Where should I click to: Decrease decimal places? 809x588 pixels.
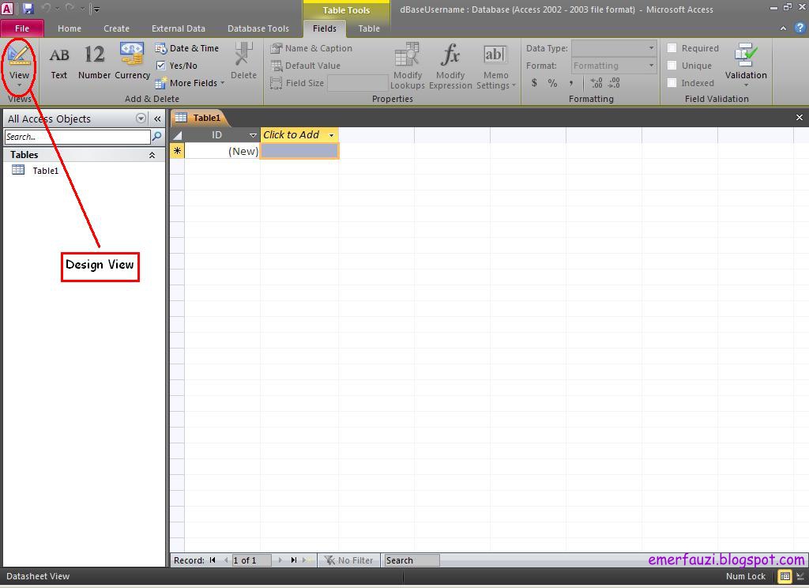[614, 83]
